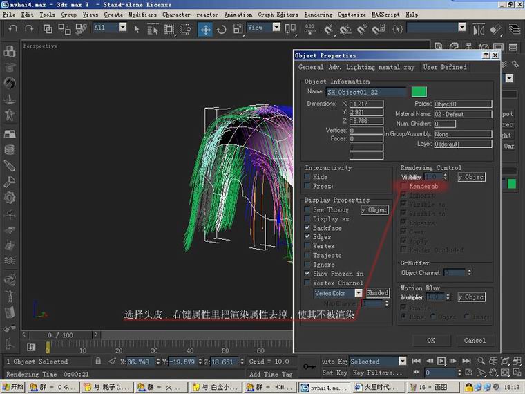Activate the Select and Rotate tool

click(x=221, y=30)
